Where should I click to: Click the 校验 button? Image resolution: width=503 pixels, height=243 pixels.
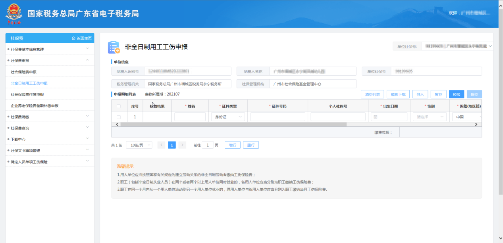(x=456, y=94)
